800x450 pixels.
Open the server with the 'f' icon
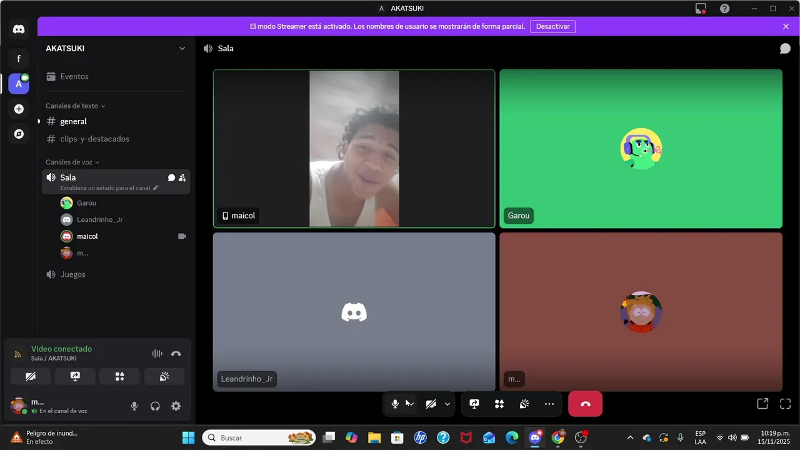point(19,59)
